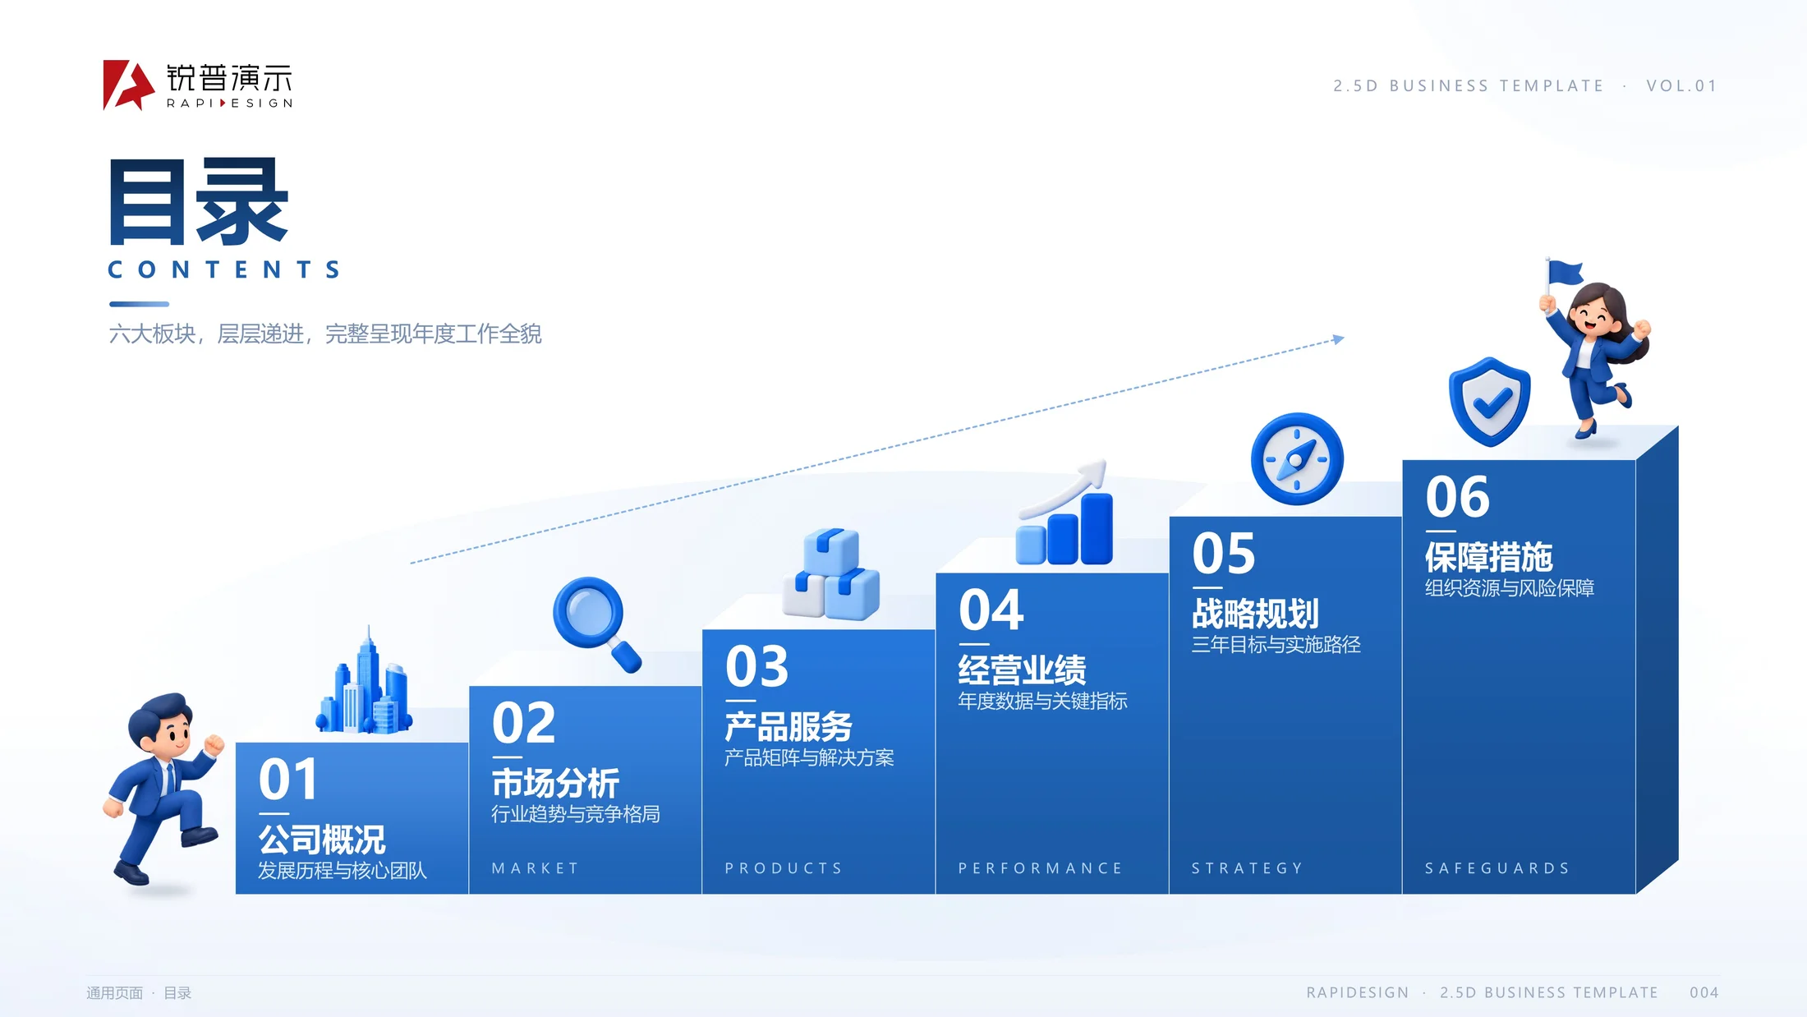Click the number 02 on second step

[523, 723]
